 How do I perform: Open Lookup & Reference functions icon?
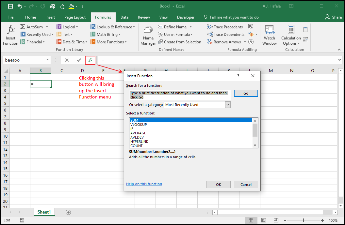[93, 27]
